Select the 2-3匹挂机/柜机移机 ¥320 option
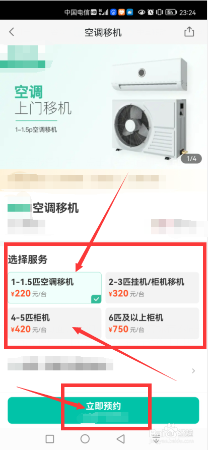This screenshot has height=450, width=208. (x=152, y=288)
